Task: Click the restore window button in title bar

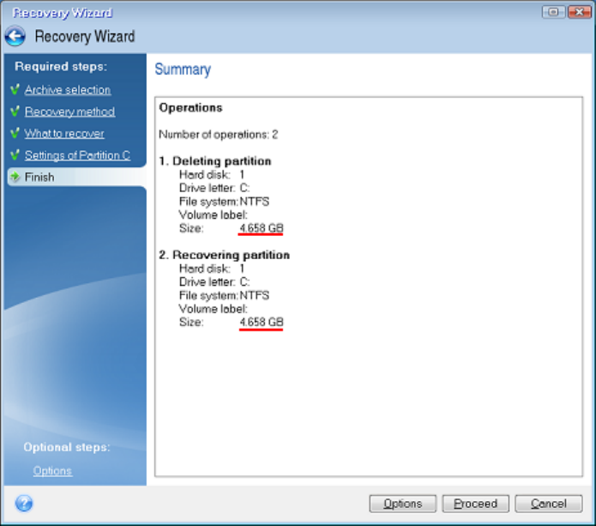Action: click(x=553, y=12)
